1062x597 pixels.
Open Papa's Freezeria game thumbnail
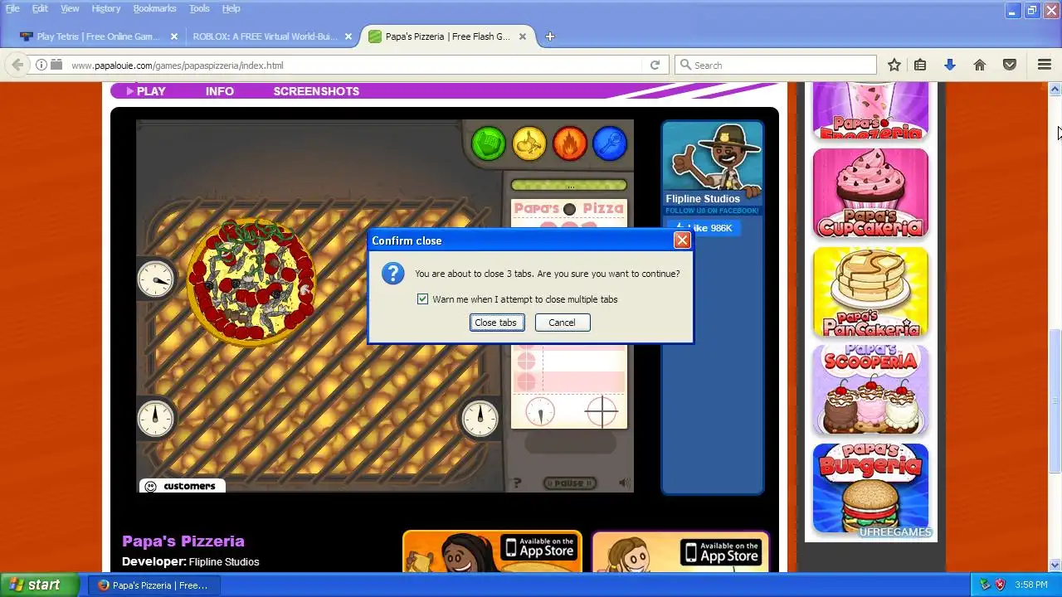(870, 110)
